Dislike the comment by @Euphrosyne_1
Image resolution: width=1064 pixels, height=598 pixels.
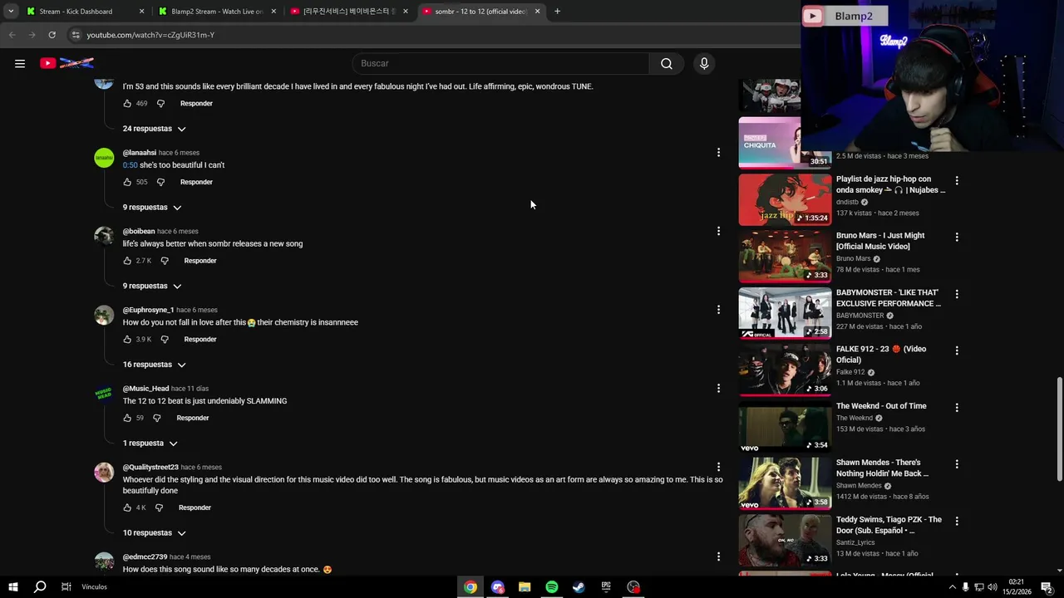click(x=165, y=339)
